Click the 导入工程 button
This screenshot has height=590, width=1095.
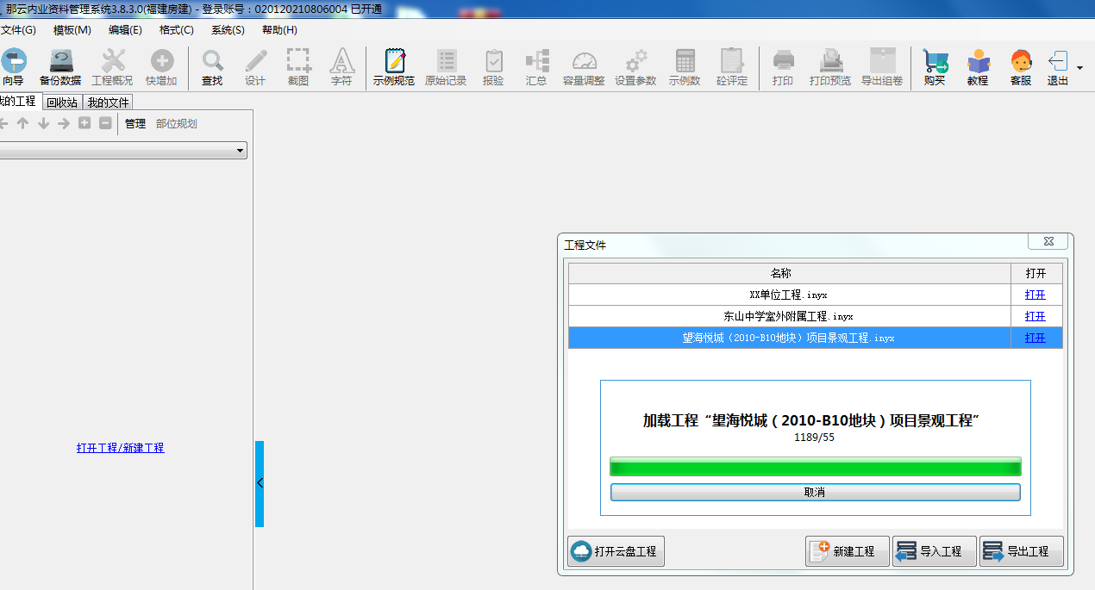click(934, 551)
